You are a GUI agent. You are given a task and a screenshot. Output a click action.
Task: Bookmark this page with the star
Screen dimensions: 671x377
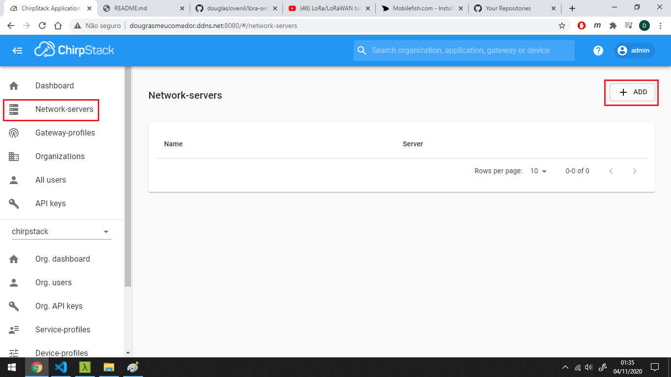(x=562, y=26)
